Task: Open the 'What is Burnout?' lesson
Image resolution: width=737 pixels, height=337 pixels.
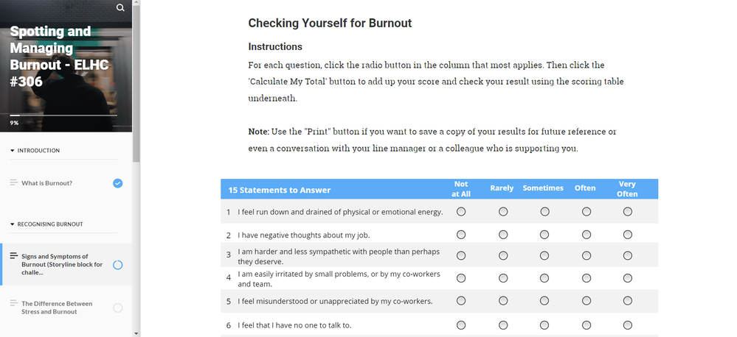Action: pyautogui.click(x=46, y=183)
